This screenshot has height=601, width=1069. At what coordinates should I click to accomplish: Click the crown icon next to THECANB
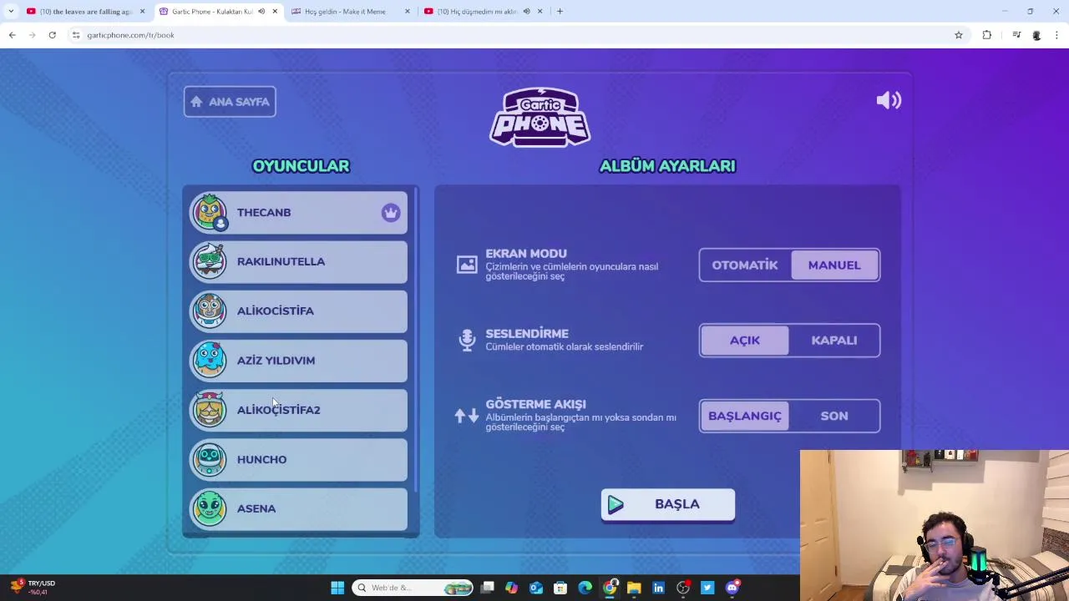(x=391, y=212)
